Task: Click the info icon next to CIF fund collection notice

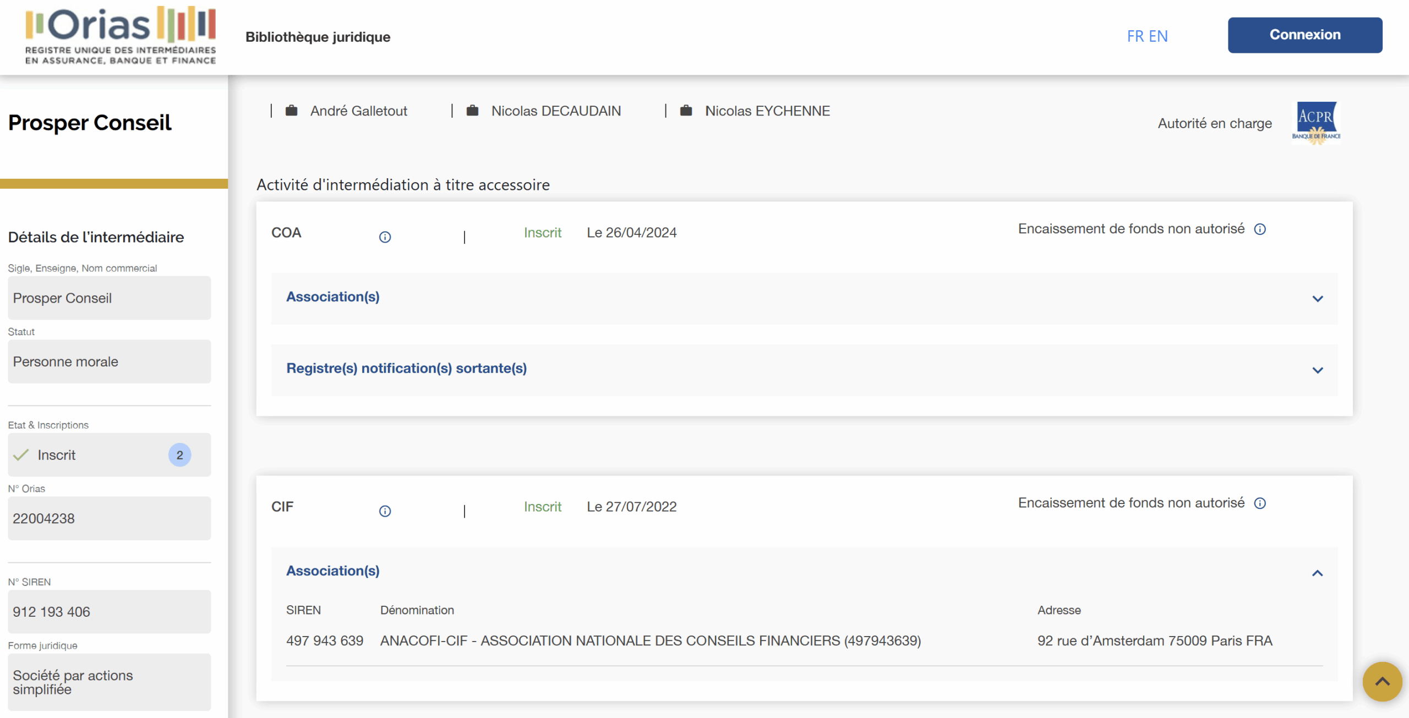Action: tap(1261, 502)
